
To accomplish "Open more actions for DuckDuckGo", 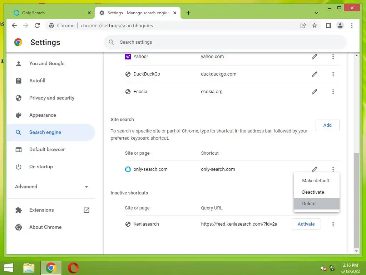I will pos(333,74).
